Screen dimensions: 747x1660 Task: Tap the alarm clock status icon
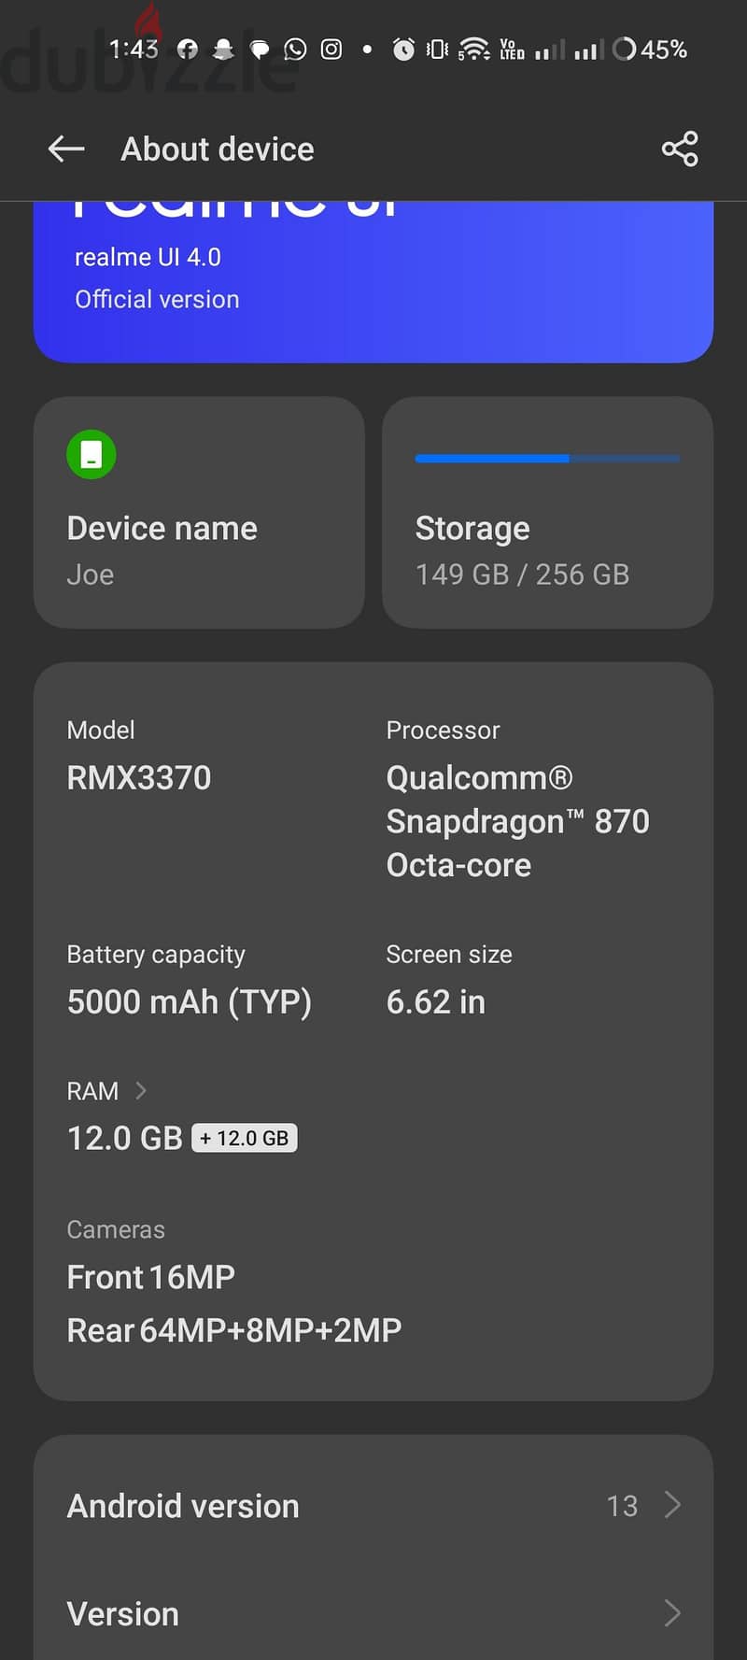pos(403,50)
